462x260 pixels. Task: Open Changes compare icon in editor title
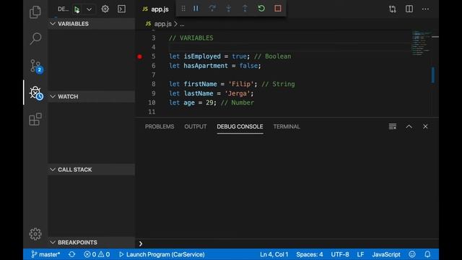point(393,9)
